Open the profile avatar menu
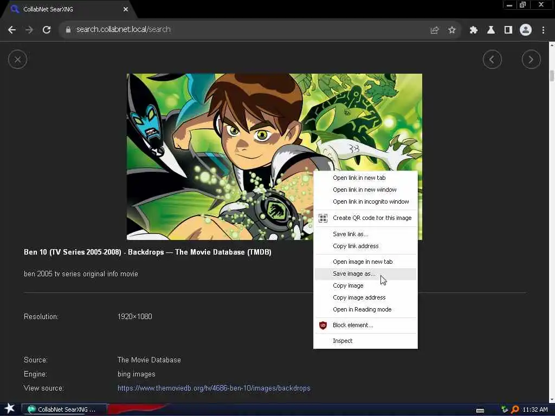Viewport: 555px width, 416px height. [x=526, y=30]
